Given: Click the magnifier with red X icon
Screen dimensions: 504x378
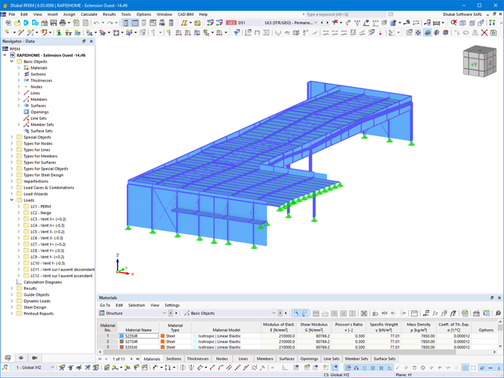Looking at the screenshot, I should pos(454,23).
